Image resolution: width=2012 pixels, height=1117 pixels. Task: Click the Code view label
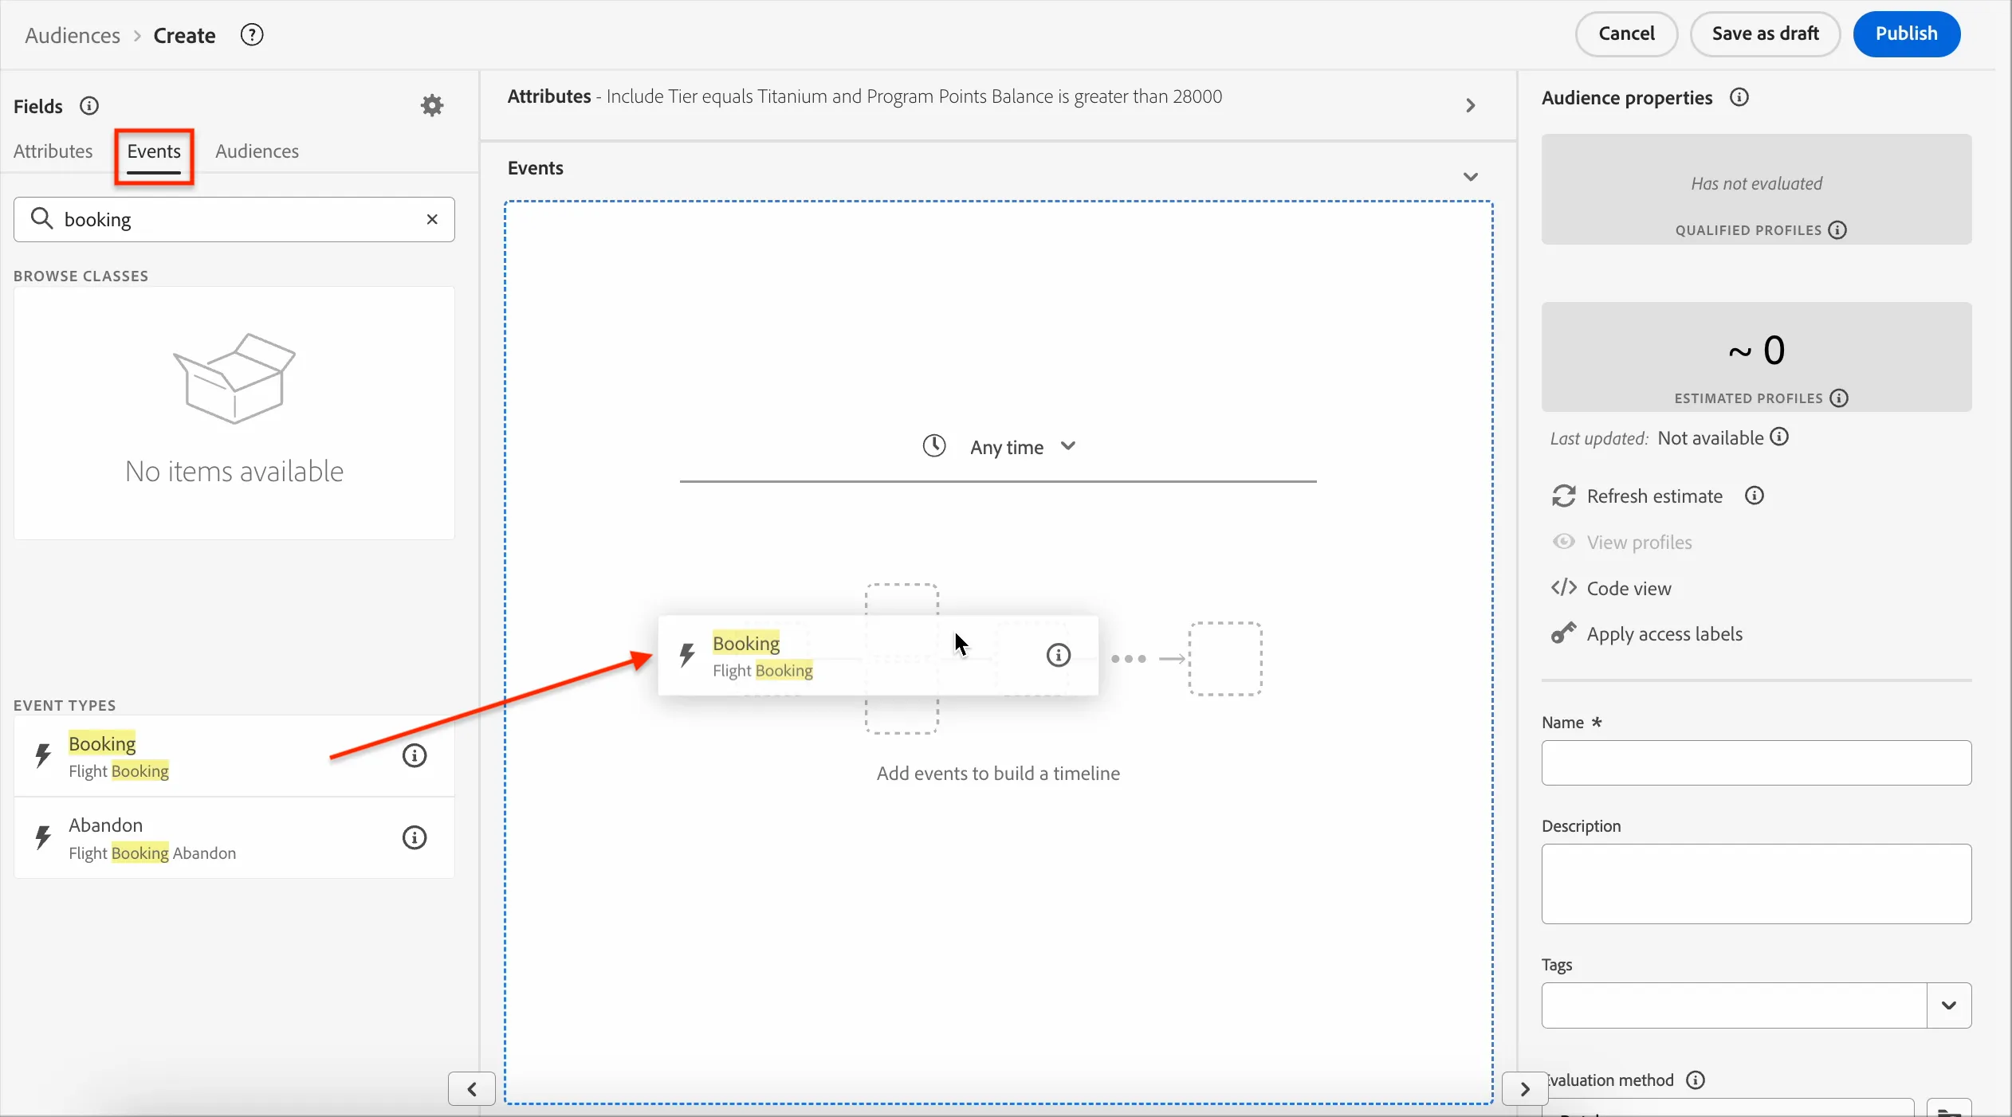(x=1629, y=589)
